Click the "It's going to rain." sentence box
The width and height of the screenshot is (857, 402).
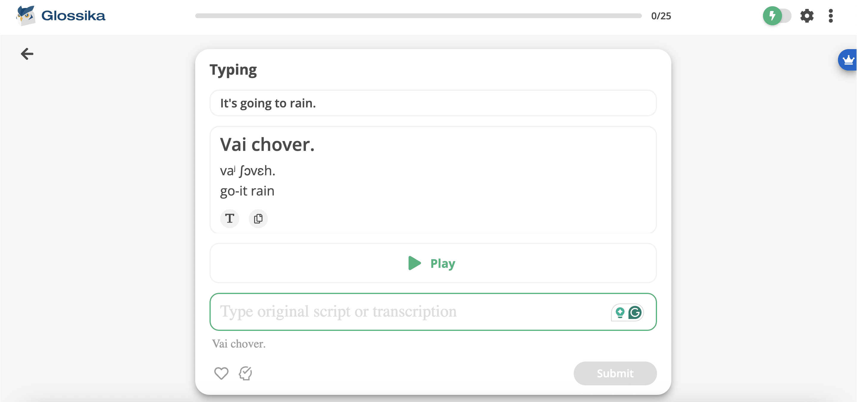coord(433,103)
